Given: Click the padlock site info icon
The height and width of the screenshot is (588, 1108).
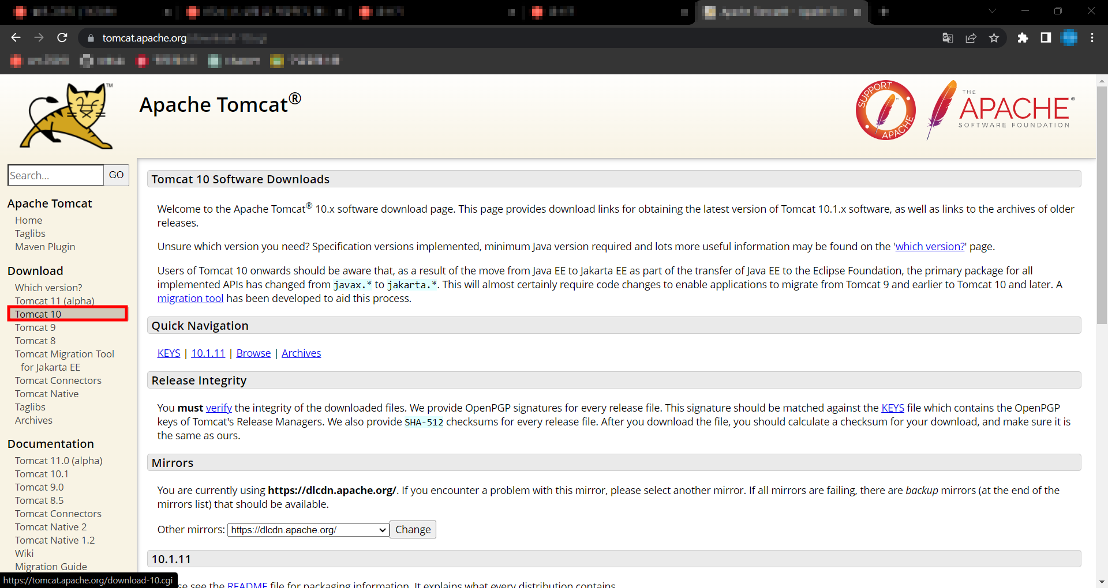Looking at the screenshot, I should [91, 38].
